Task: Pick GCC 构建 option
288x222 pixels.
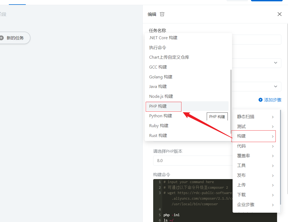Action: (187, 67)
